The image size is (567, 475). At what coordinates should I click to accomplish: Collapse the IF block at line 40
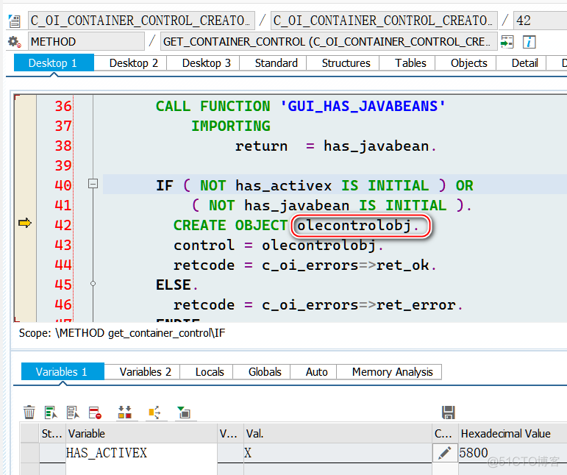[x=93, y=184]
